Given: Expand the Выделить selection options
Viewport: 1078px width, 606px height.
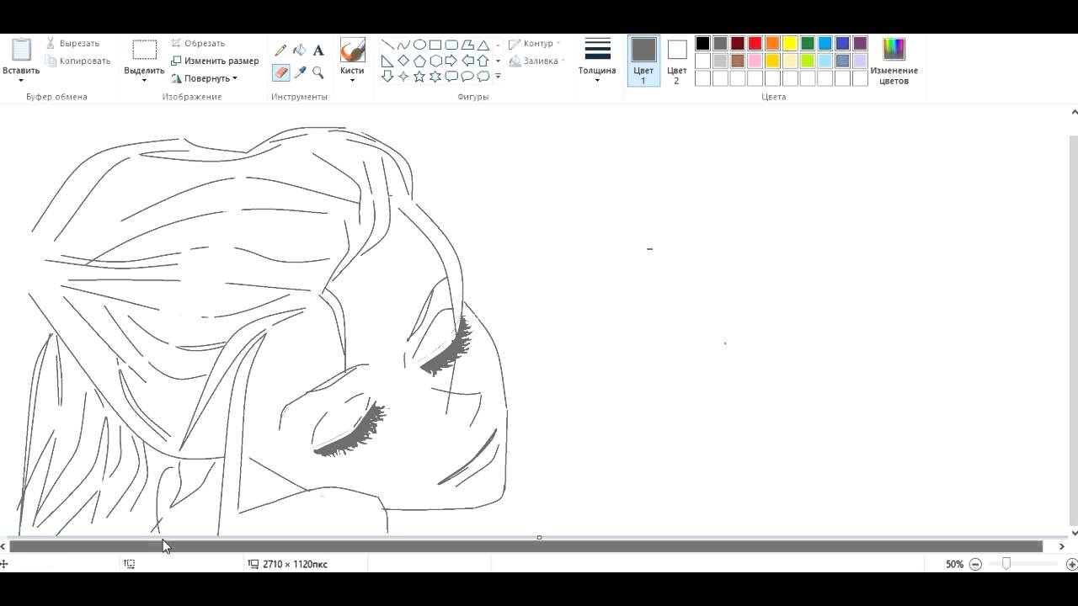Looking at the screenshot, I should (x=144, y=81).
